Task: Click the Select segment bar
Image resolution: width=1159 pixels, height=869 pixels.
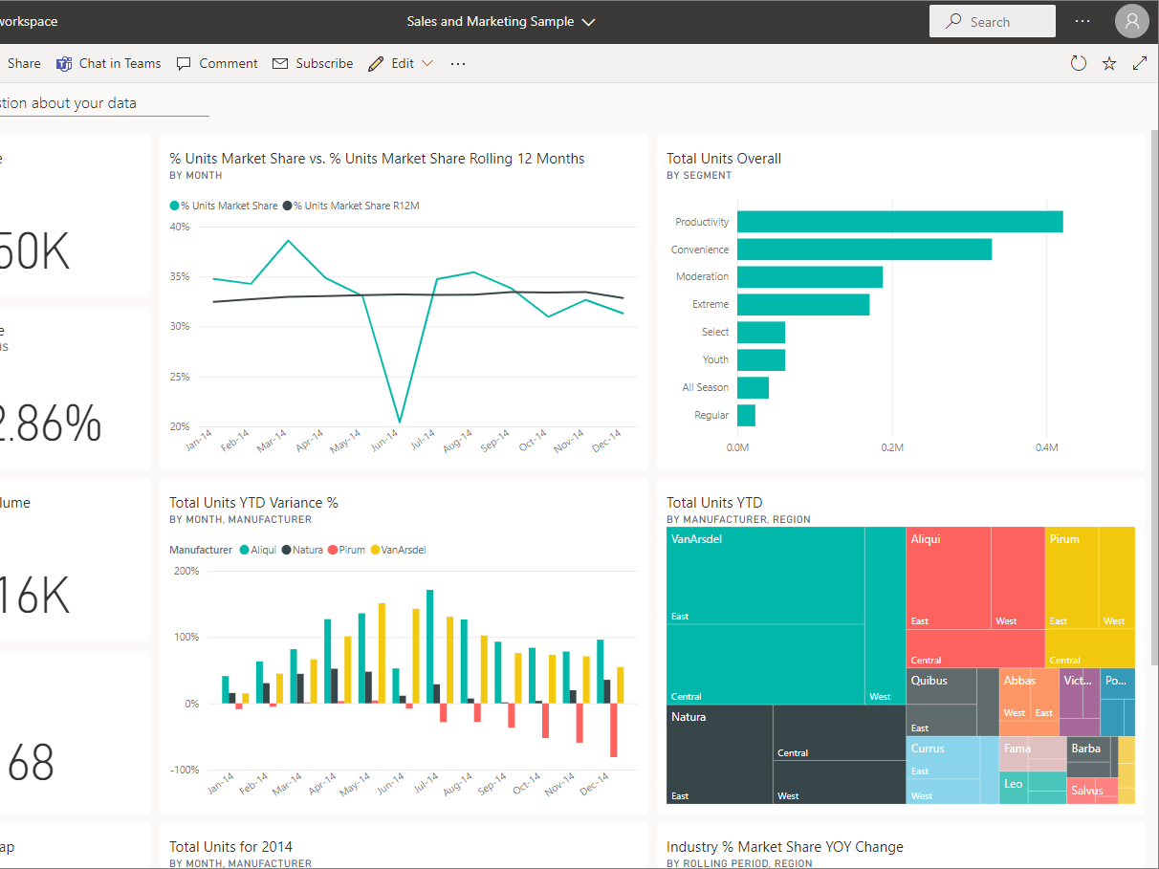Action: (x=761, y=332)
